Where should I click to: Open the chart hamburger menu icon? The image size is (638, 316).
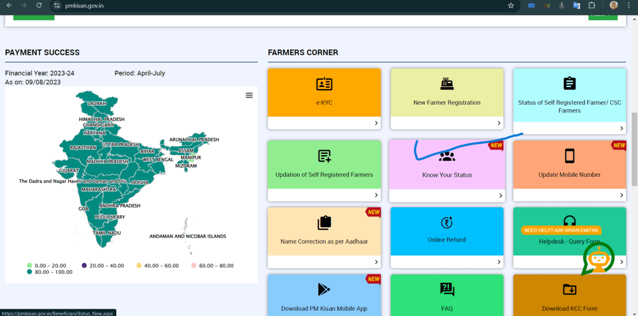tap(249, 95)
